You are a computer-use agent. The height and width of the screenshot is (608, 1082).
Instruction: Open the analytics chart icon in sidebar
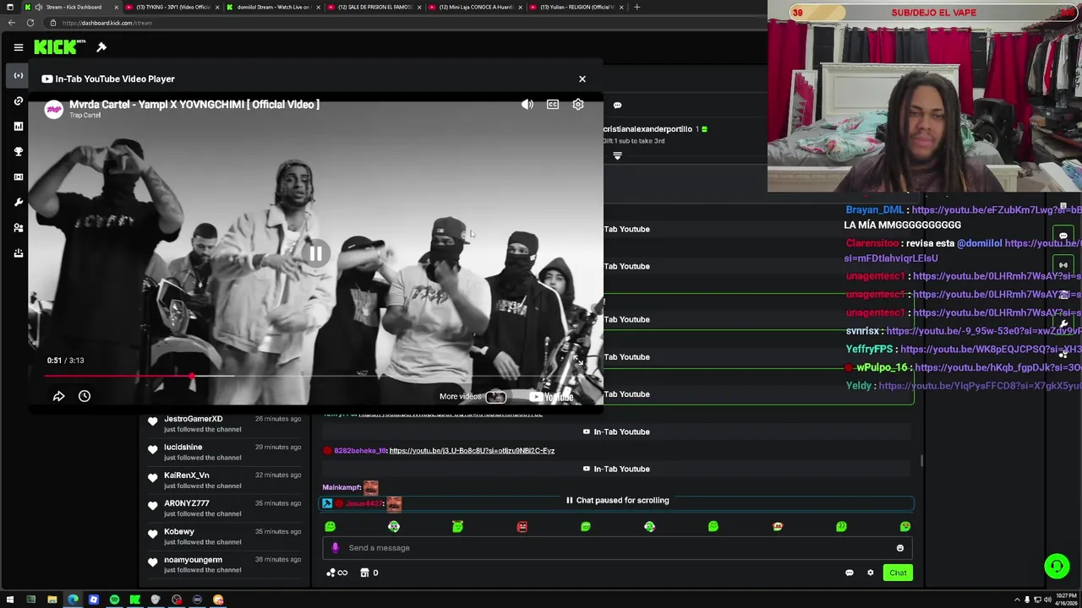[19, 127]
